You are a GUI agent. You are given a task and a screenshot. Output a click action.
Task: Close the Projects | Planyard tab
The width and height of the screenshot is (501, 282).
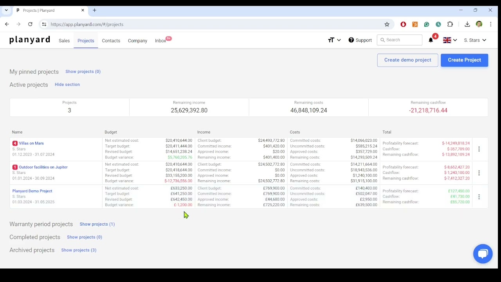pos(83,10)
